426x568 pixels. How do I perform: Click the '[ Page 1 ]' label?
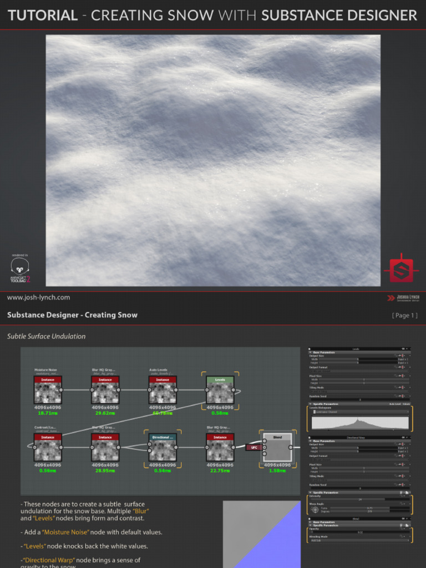[x=404, y=315]
